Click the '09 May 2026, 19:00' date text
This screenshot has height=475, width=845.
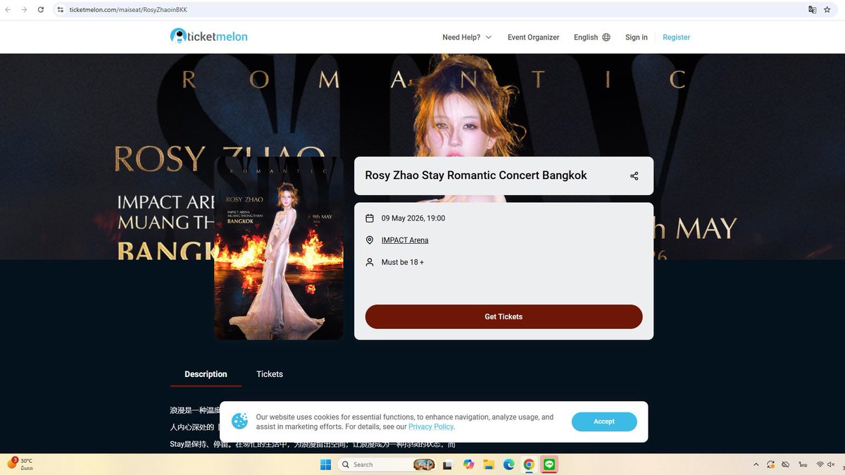(413, 218)
